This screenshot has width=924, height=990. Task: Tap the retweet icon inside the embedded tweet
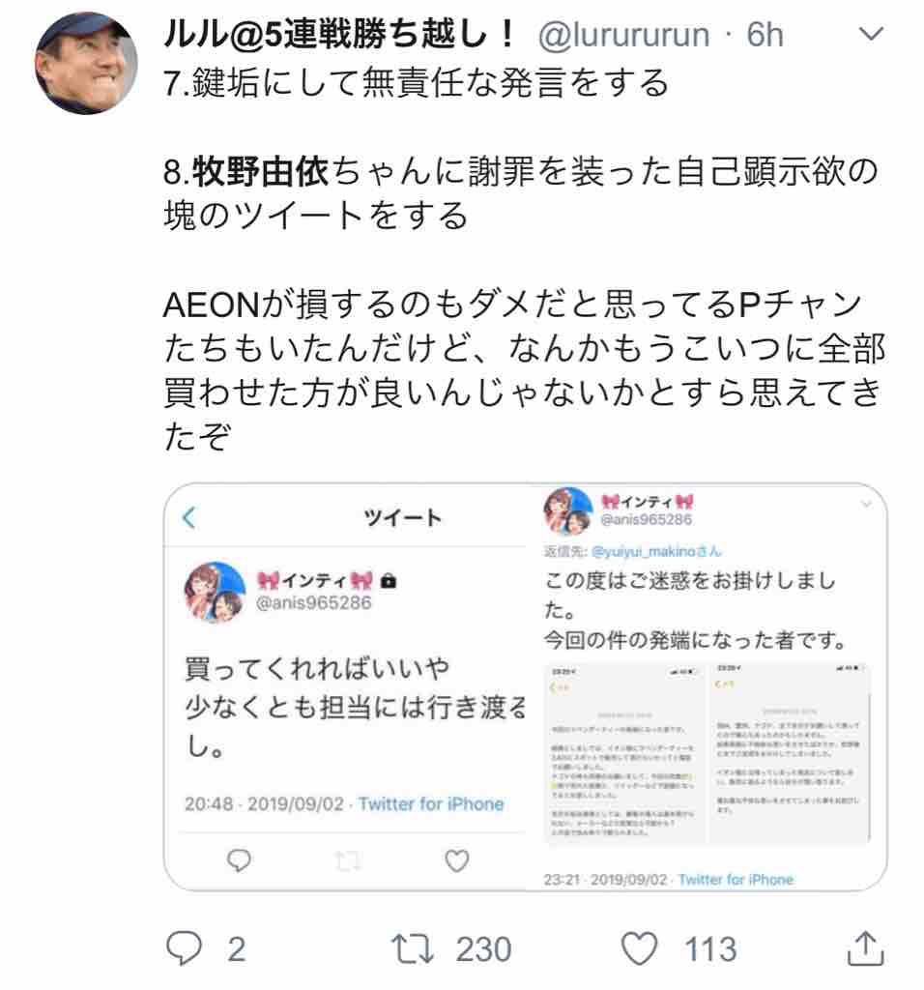click(347, 859)
